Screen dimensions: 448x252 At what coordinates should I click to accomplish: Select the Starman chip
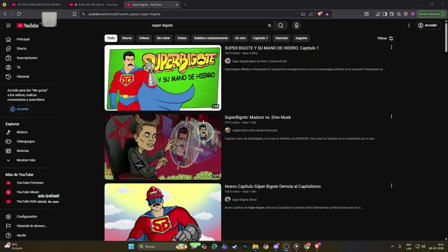[x=281, y=38]
